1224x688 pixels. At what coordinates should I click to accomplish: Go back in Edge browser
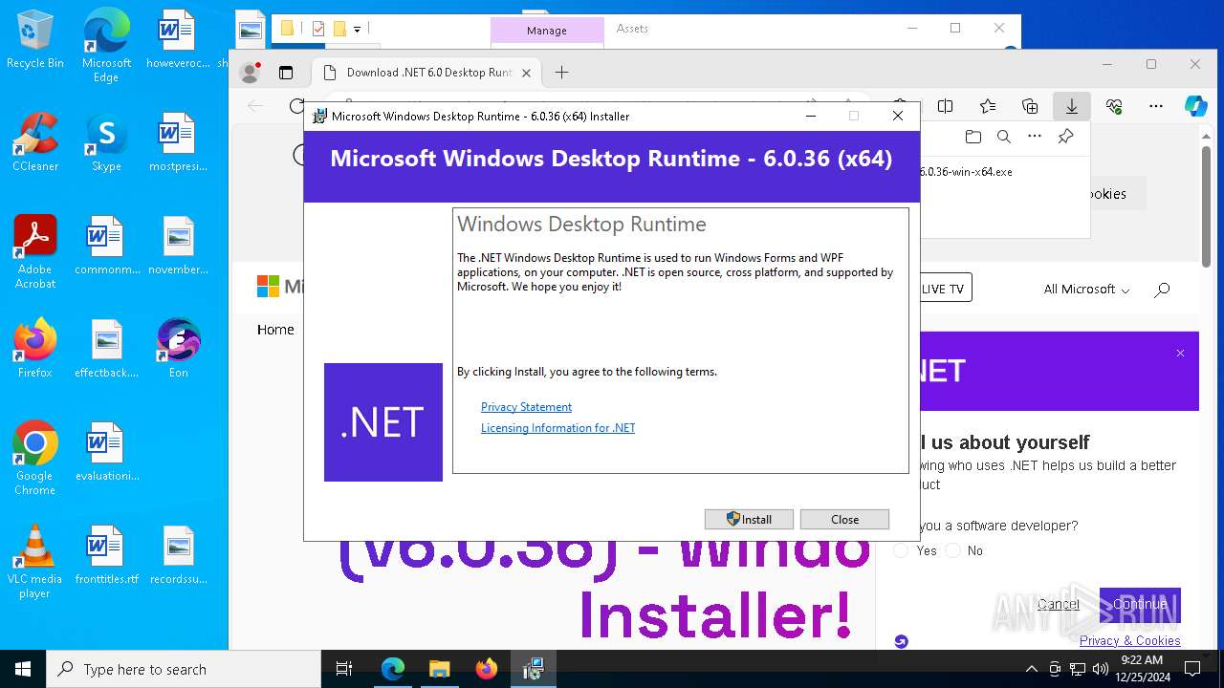pyautogui.click(x=255, y=106)
